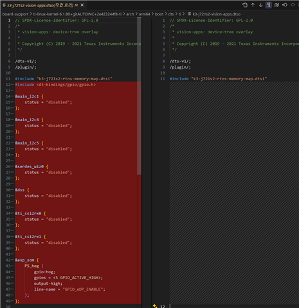Open dts breadcrumb segment

point(171,14)
